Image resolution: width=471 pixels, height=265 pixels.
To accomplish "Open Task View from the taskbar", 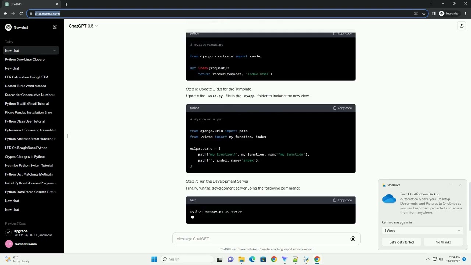I will [219, 259].
